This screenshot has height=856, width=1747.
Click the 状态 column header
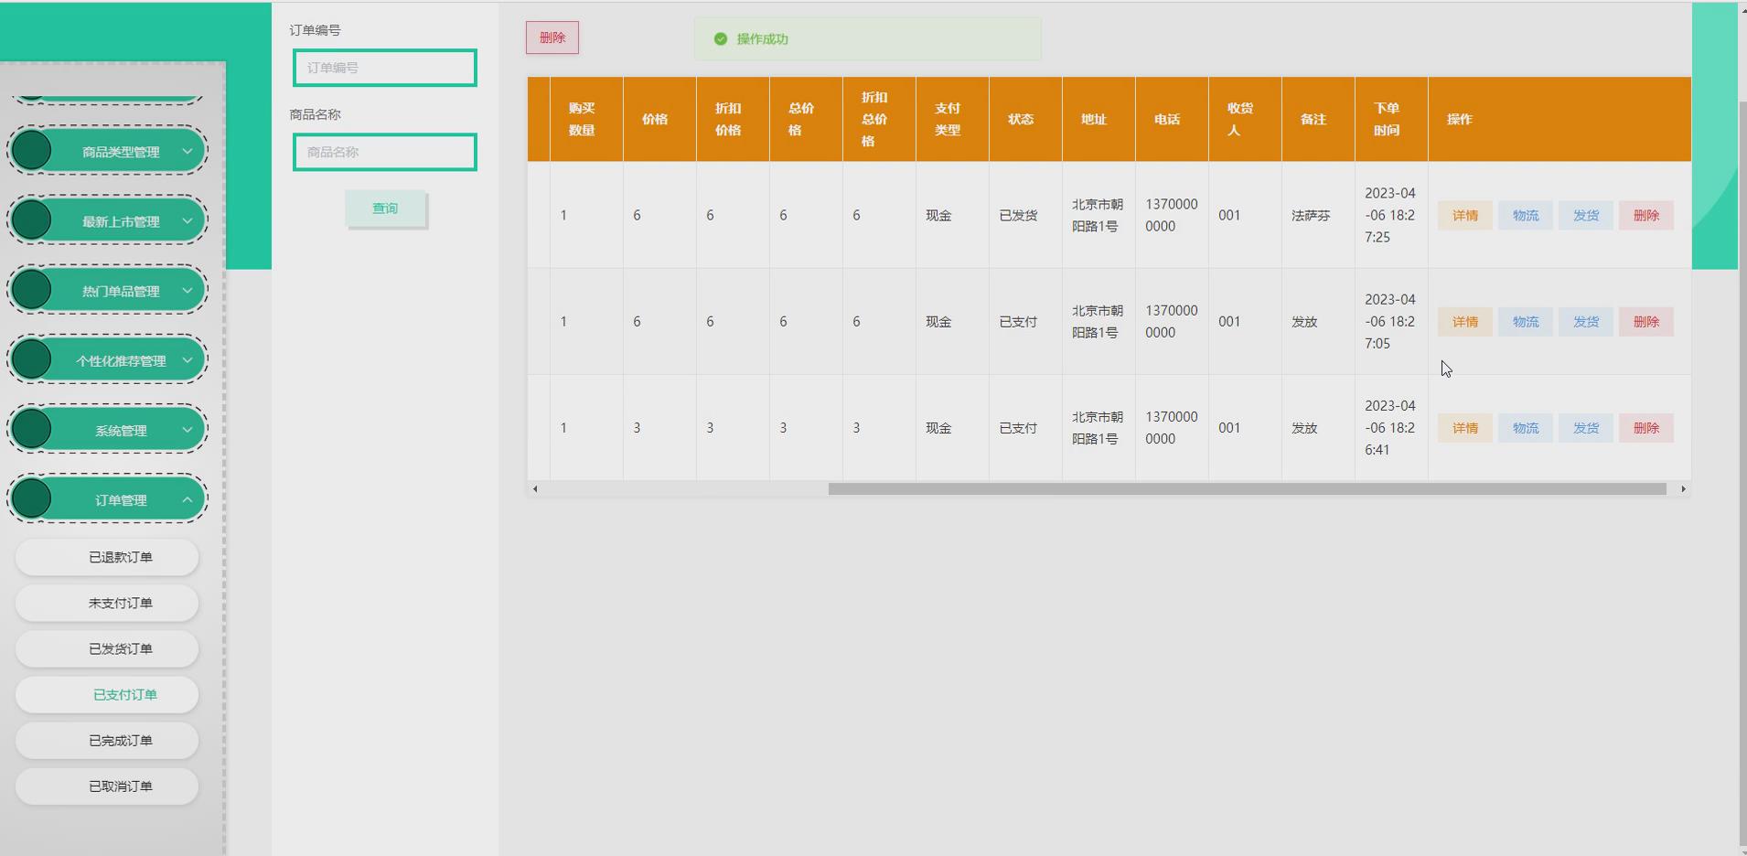tap(1025, 119)
